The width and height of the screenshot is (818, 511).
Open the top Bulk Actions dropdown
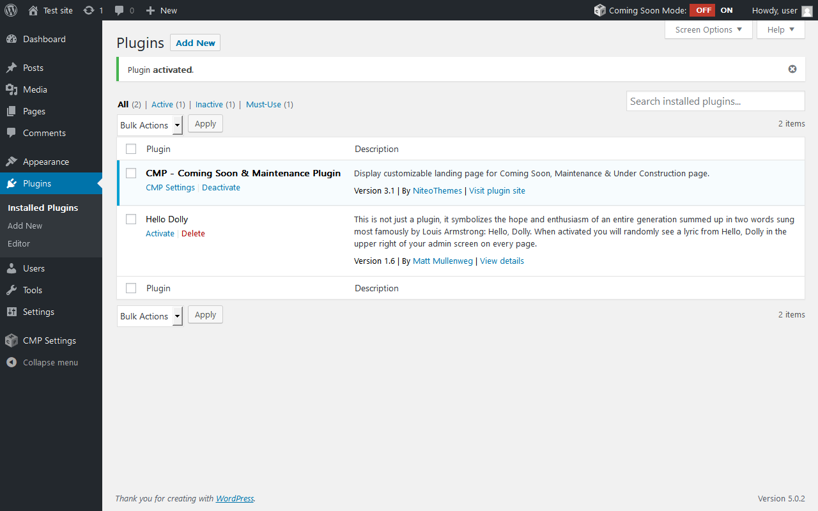click(x=150, y=125)
